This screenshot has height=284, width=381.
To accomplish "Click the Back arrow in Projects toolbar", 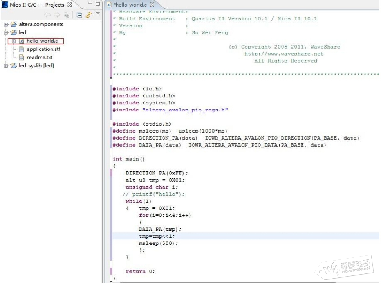I will [47, 15].
